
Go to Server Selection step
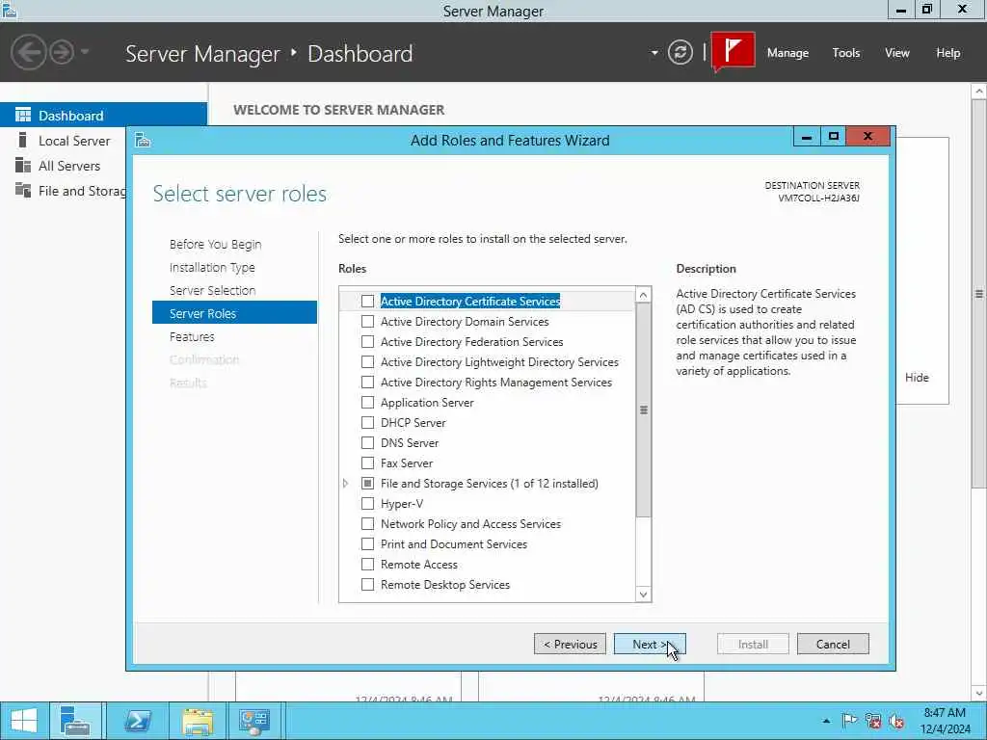click(212, 291)
